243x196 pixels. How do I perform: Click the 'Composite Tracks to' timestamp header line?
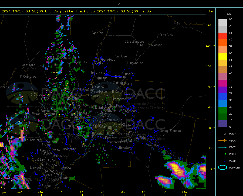click(x=76, y=11)
